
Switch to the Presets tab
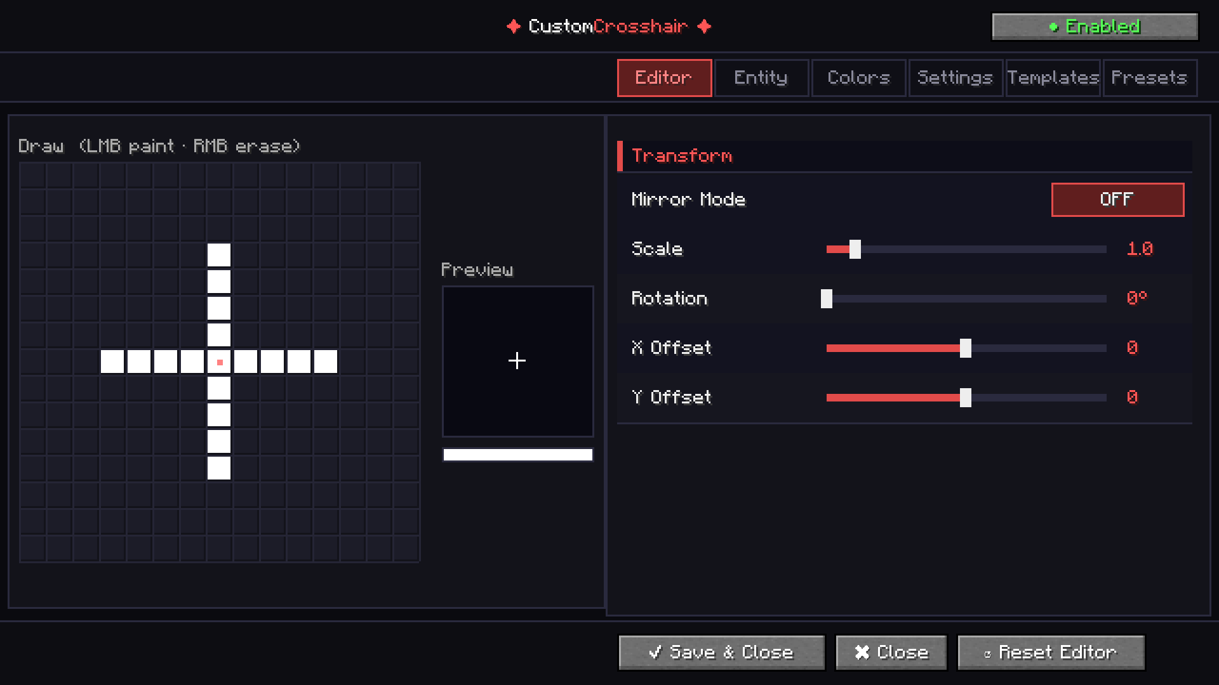(1150, 78)
